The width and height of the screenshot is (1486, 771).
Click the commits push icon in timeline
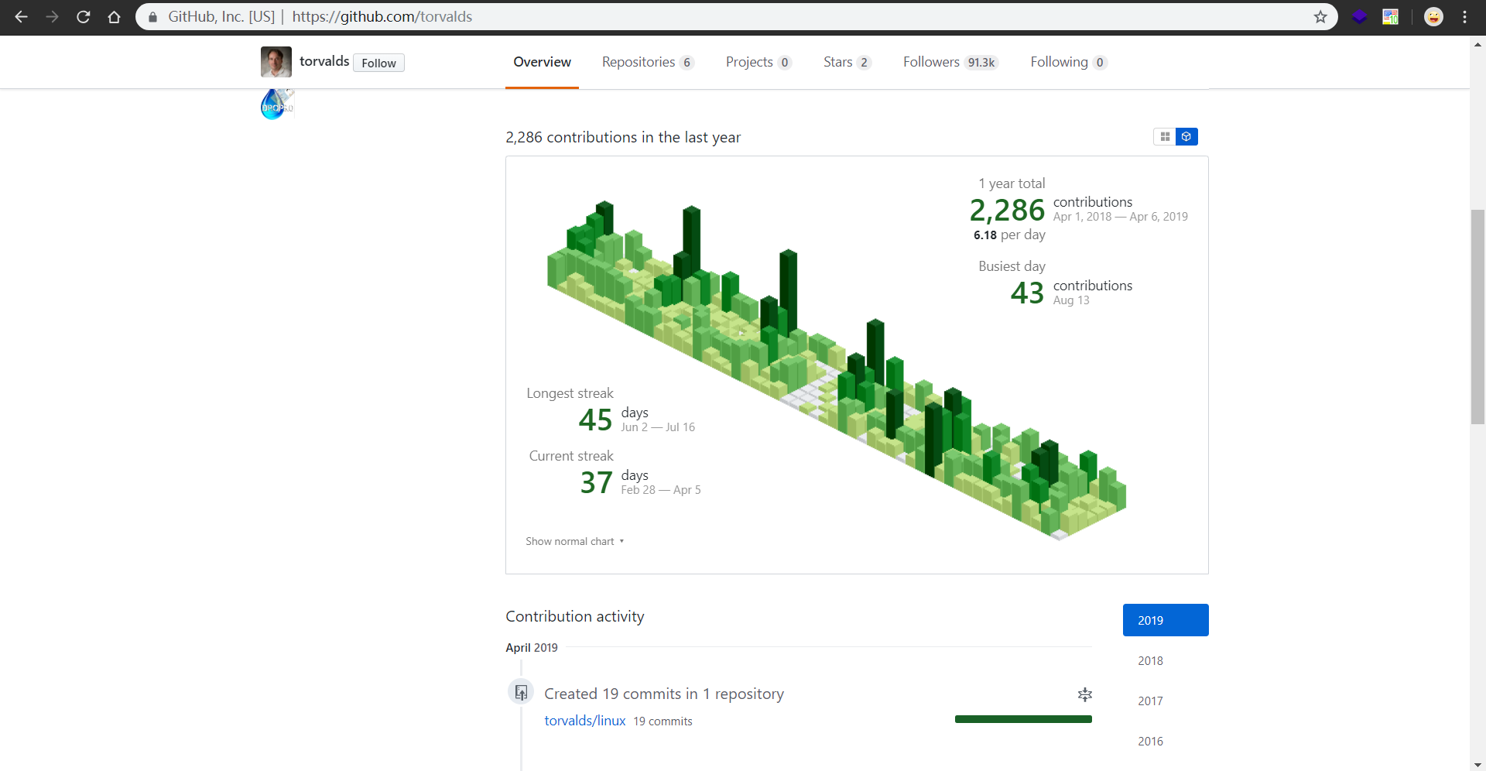(521, 692)
